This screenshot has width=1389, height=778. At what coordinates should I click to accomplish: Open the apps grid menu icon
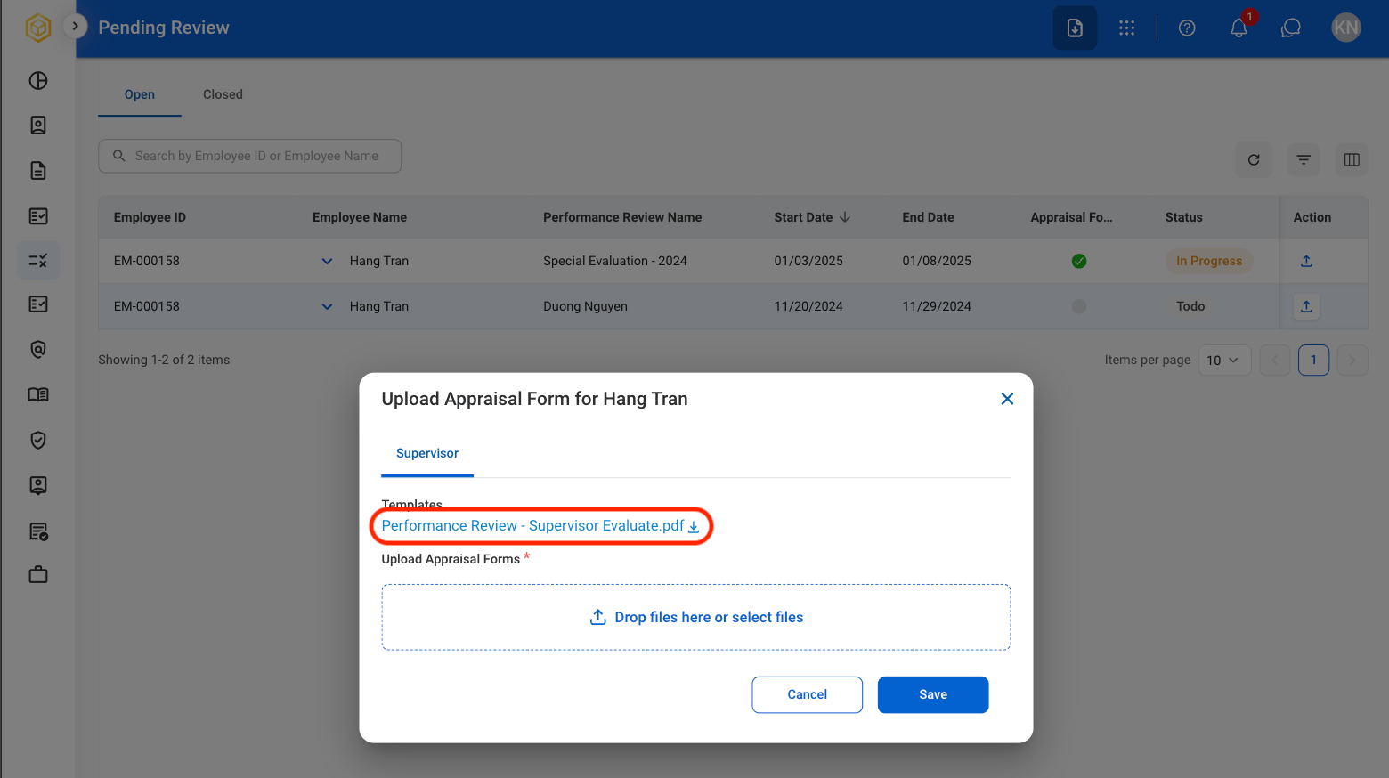[x=1127, y=28]
